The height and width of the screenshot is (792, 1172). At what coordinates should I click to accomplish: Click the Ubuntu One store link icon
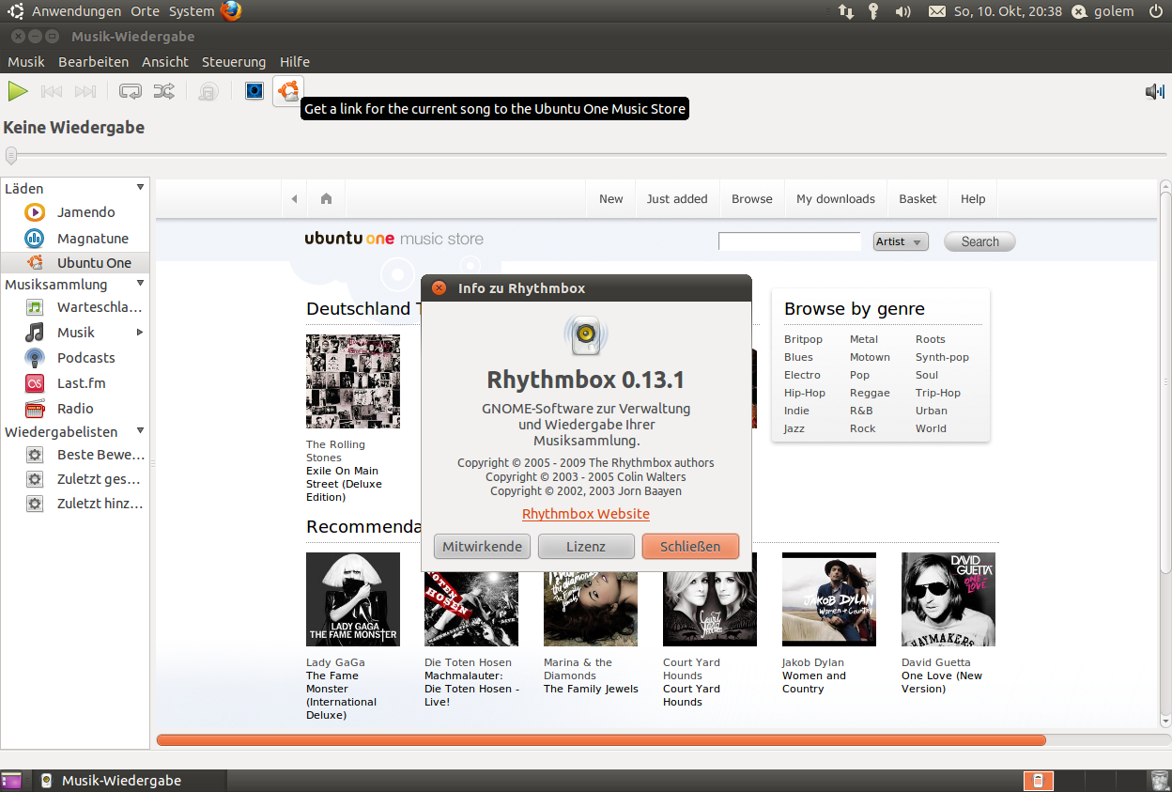click(x=288, y=91)
